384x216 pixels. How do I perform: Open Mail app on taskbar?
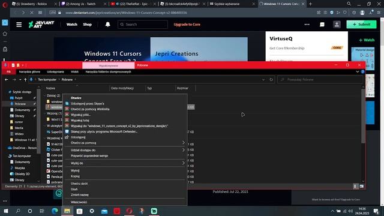pyautogui.click(x=104, y=211)
